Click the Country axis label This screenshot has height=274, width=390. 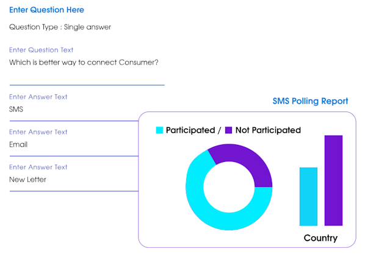(x=320, y=238)
